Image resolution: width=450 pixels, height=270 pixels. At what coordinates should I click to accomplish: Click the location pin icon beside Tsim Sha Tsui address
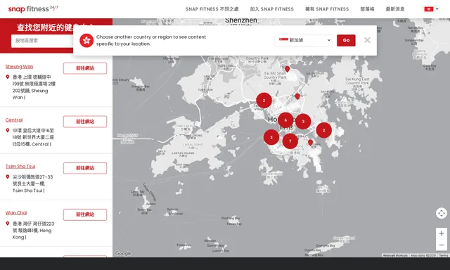[8, 176]
